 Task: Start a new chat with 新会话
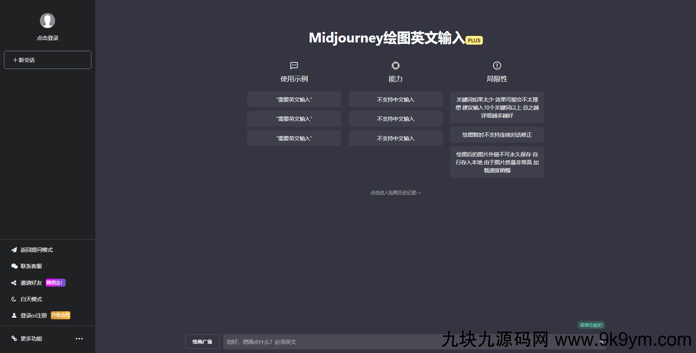click(x=47, y=60)
